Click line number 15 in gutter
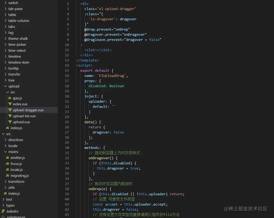 67,70
